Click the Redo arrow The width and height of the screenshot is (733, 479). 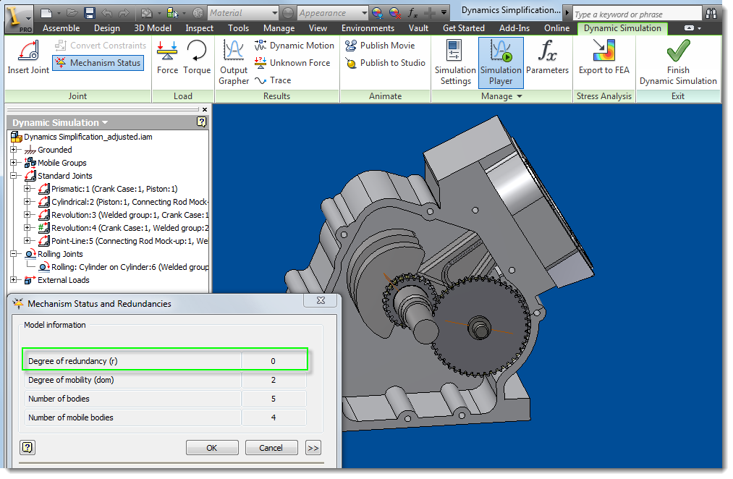(124, 13)
